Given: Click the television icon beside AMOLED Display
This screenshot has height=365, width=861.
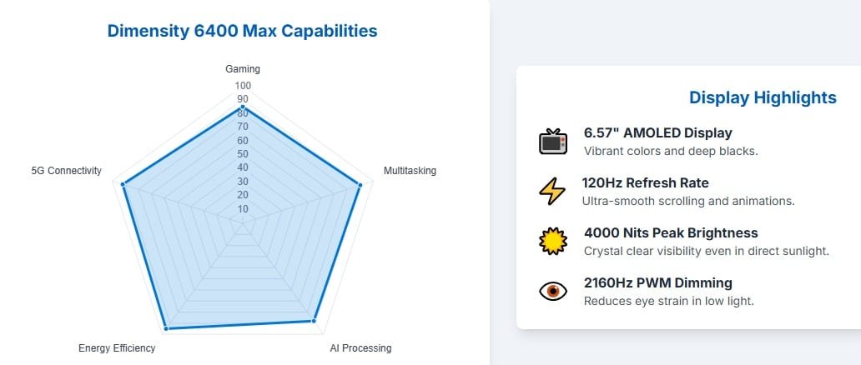Looking at the screenshot, I should (x=552, y=142).
